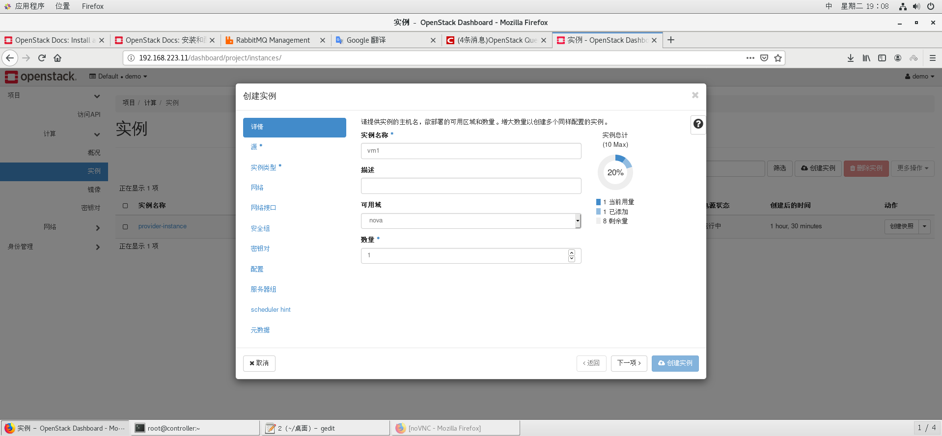The width and height of the screenshot is (942, 436).
Task: Open Firefox account icon
Action: tap(898, 58)
